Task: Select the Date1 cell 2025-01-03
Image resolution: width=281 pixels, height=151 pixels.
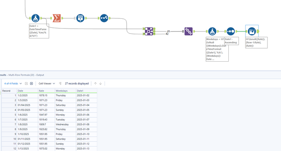Action: [87, 100]
